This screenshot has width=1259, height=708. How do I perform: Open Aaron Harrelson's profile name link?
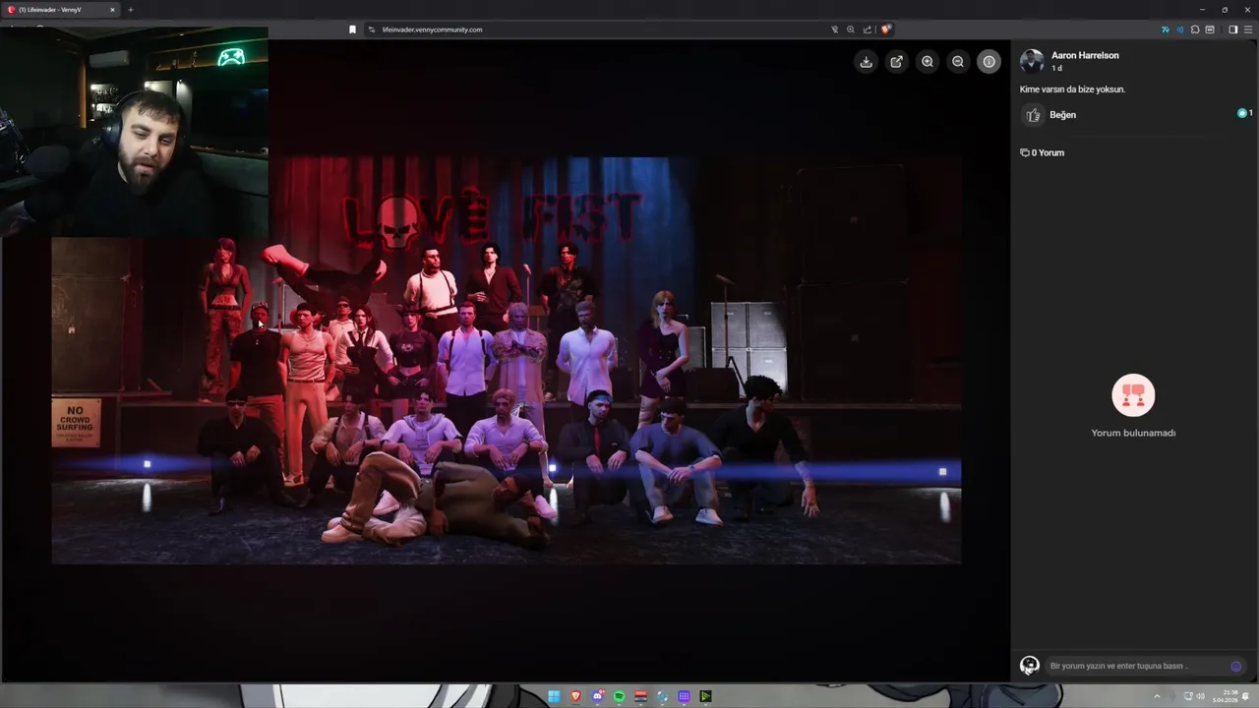coord(1085,55)
